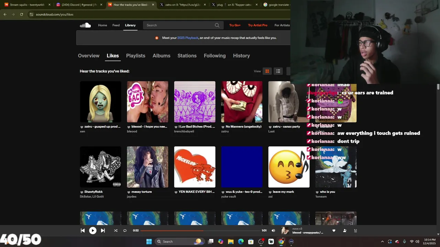
Task: Mute the player volume icon
Action: click(273, 231)
